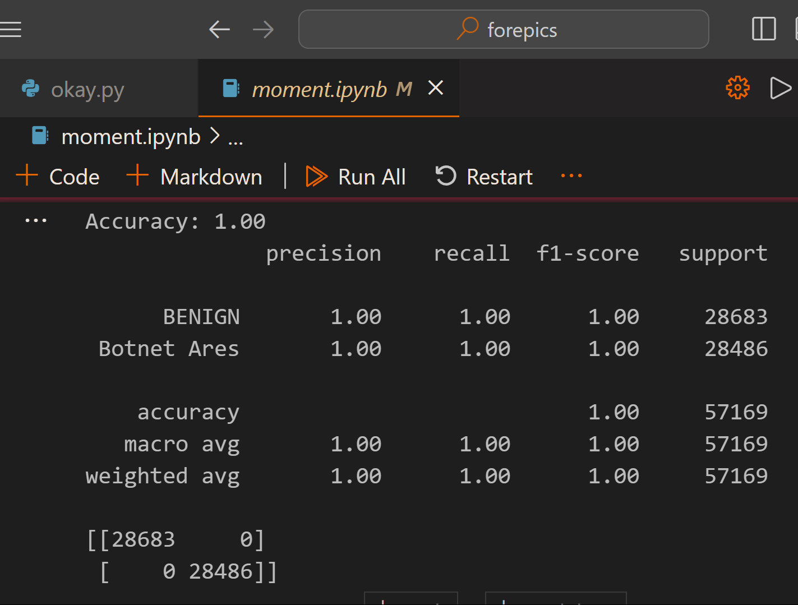Click the Accuracy: 1.00 output line
Image resolution: width=798 pixels, height=605 pixels.
pos(176,221)
